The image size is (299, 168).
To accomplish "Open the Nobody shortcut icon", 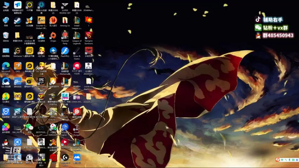I will 65,114.
